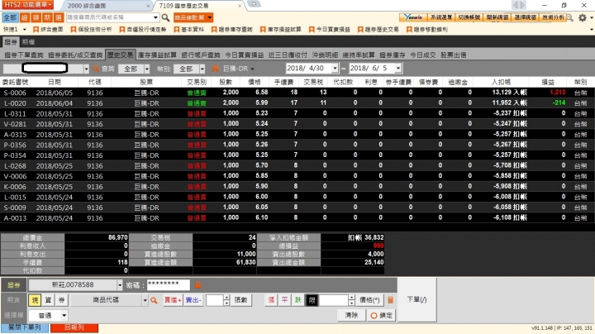
Task: Expand the end date 2018/6/5 dropdown
Action: click(x=397, y=69)
